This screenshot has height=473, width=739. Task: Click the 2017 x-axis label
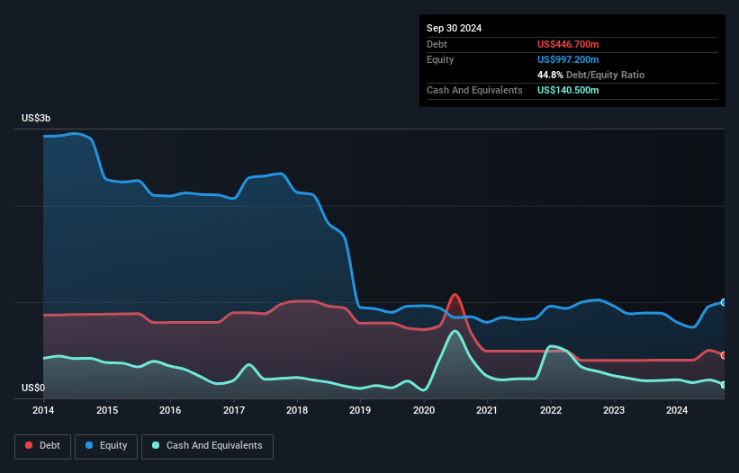(x=234, y=410)
